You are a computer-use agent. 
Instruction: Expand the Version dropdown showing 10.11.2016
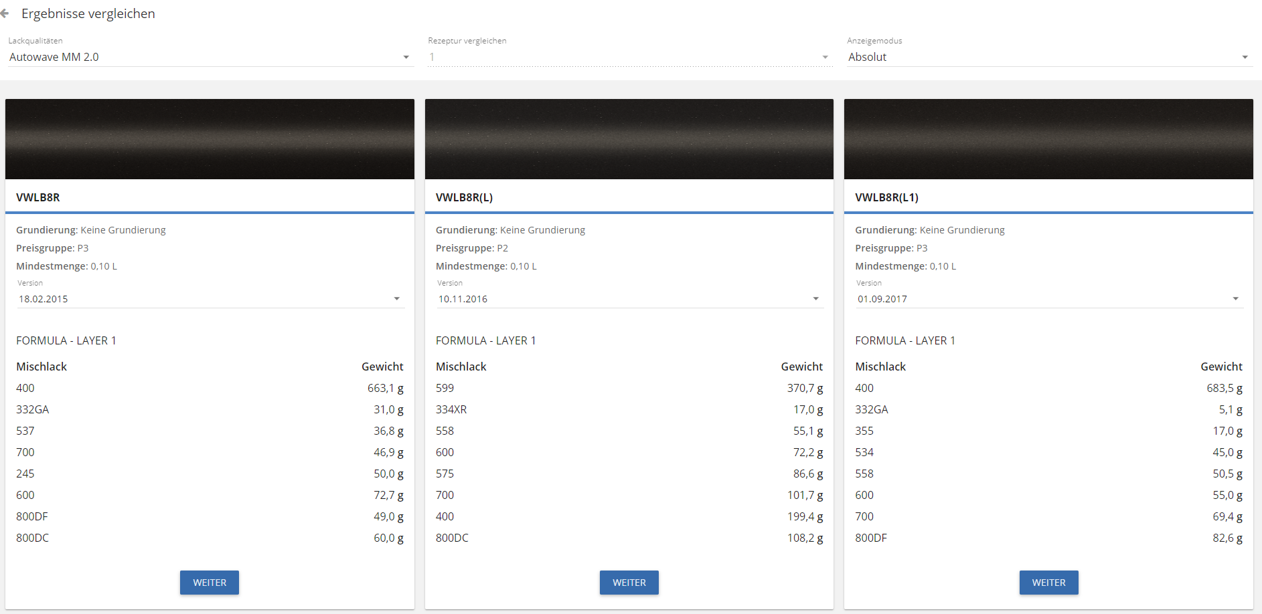[x=629, y=299]
